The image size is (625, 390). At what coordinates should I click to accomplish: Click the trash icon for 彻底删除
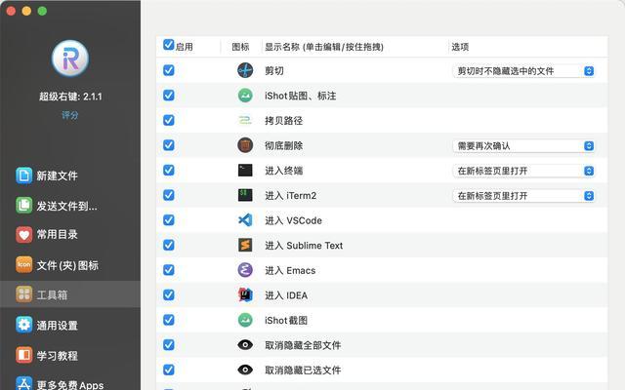pyautogui.click(x=245, y=145)
